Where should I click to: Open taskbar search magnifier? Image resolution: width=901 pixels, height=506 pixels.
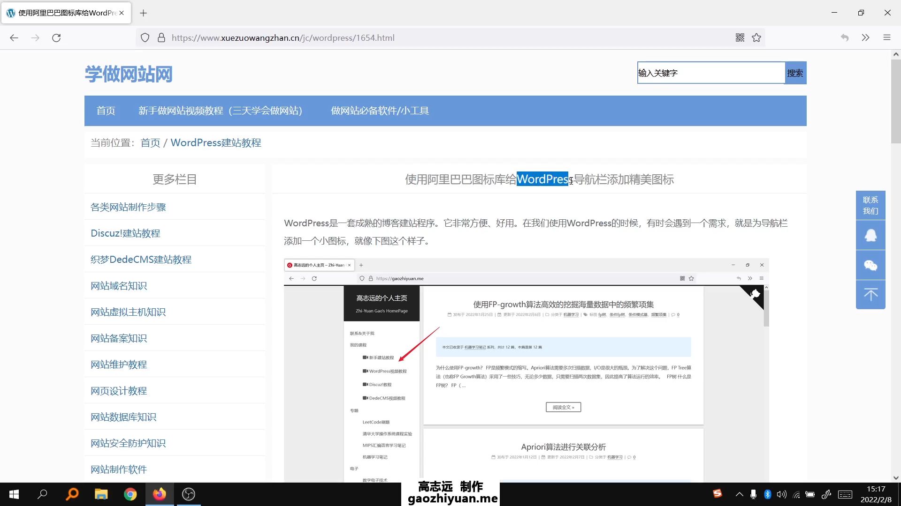43,494
